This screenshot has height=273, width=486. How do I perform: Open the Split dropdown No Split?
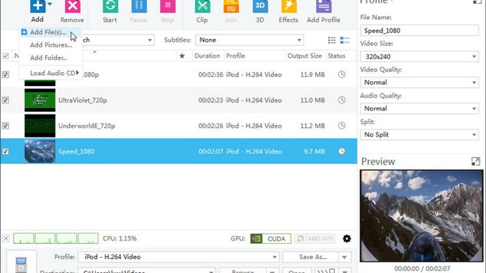pyautogui.click(x=419, y=135)
